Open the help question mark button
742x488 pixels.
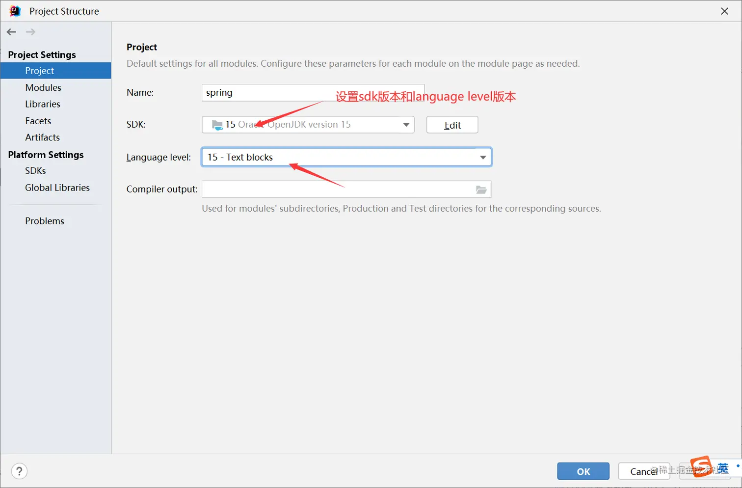click(19, 471)
